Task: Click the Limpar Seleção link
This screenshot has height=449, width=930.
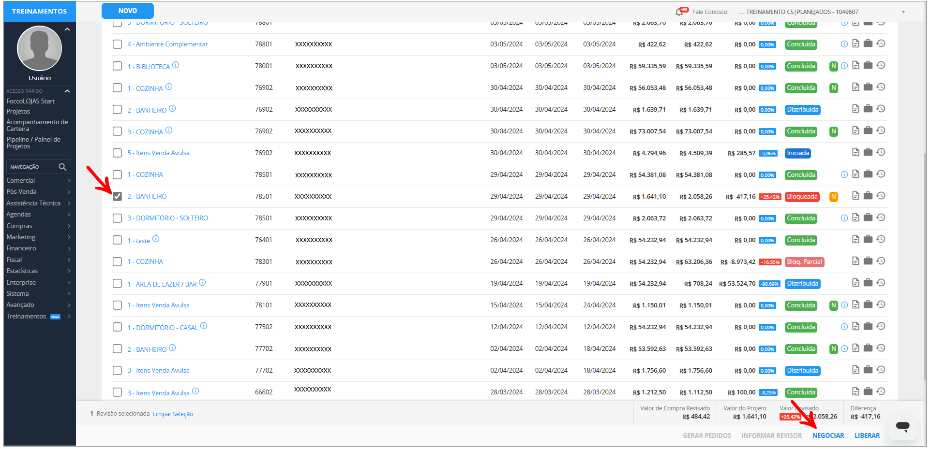Action: 173,414
